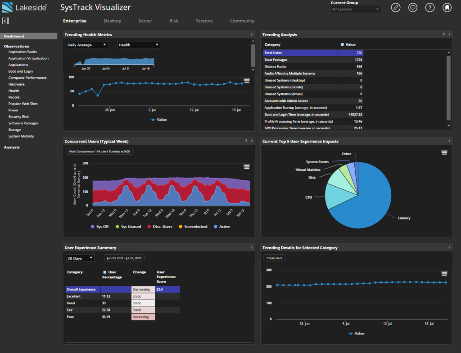
Task: Open Security Risk observation
Action: 18,117
